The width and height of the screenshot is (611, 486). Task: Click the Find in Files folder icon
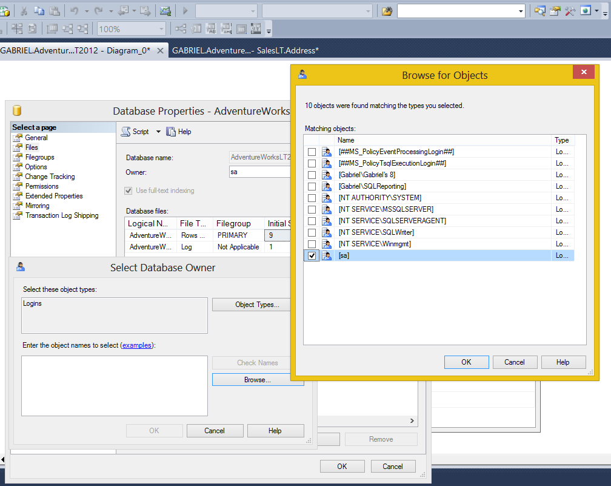pos(387,11)
